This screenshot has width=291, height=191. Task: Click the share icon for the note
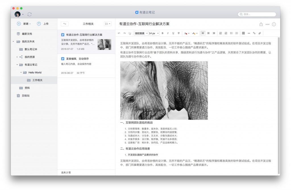click(x=261, y=24)
